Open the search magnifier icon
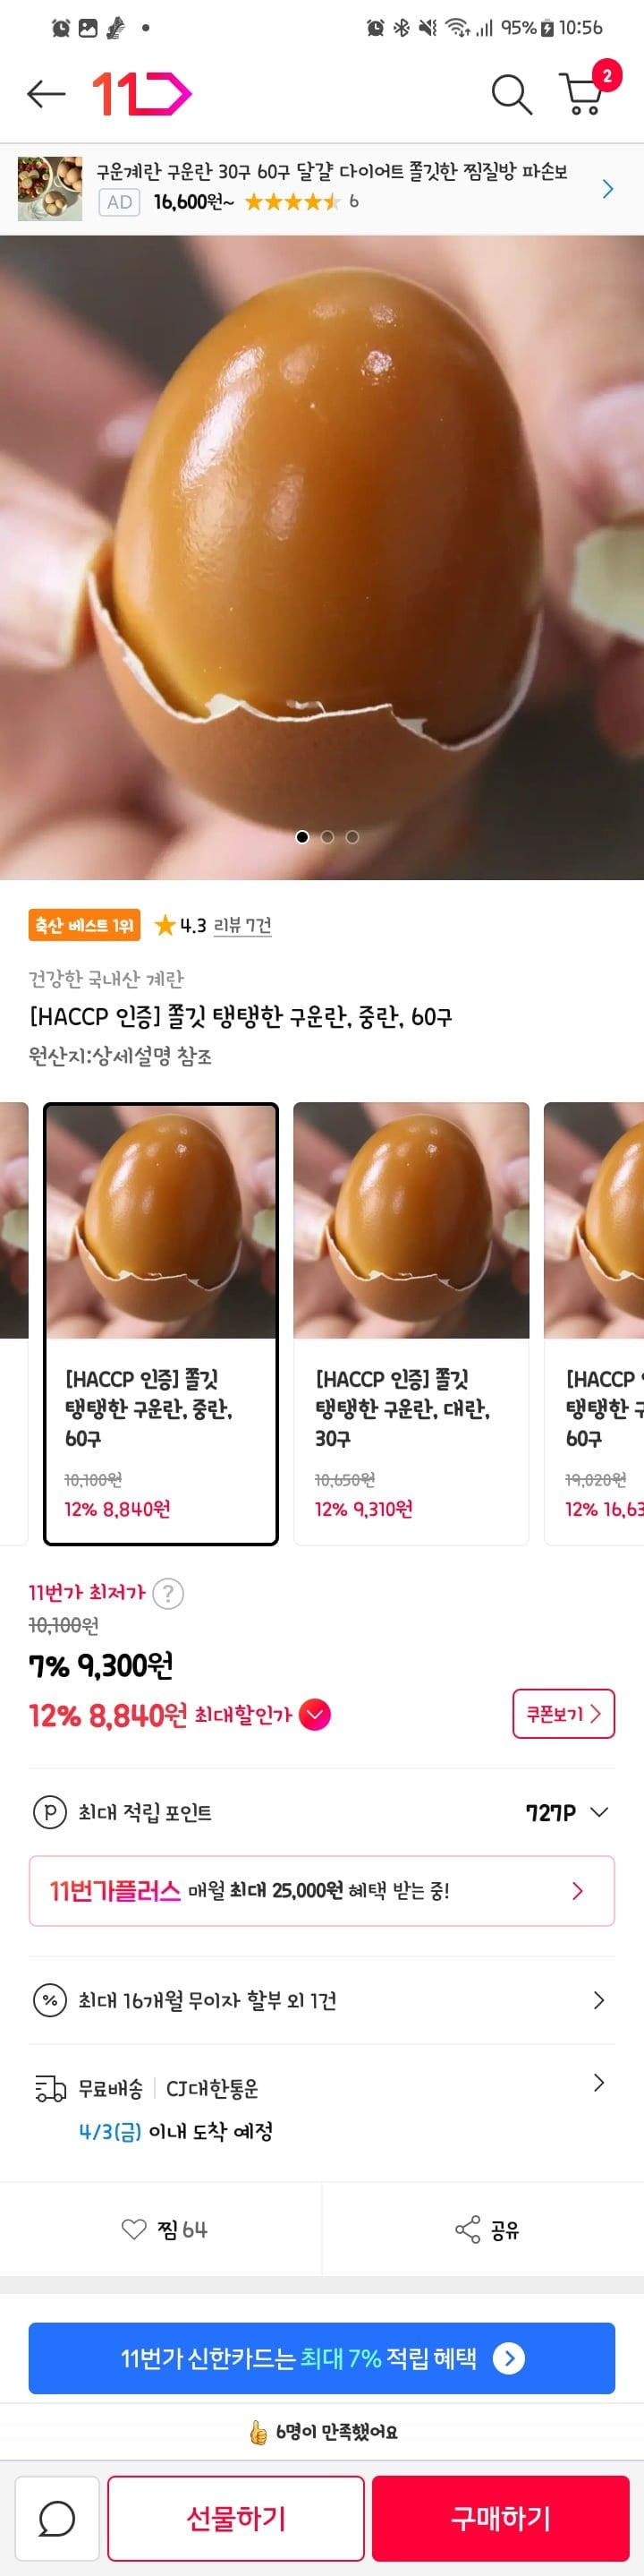Viewport: 644px width, 2576px height. 512,94
